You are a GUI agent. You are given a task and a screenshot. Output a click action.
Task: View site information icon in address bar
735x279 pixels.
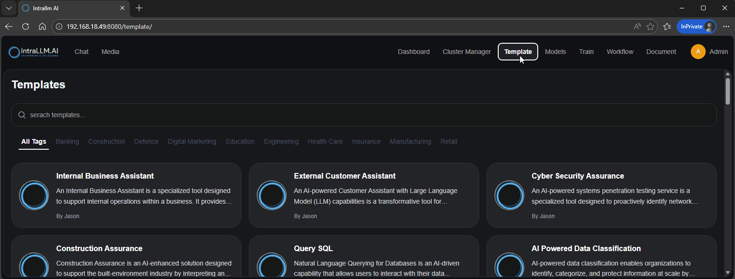click(x=59, y=27)
